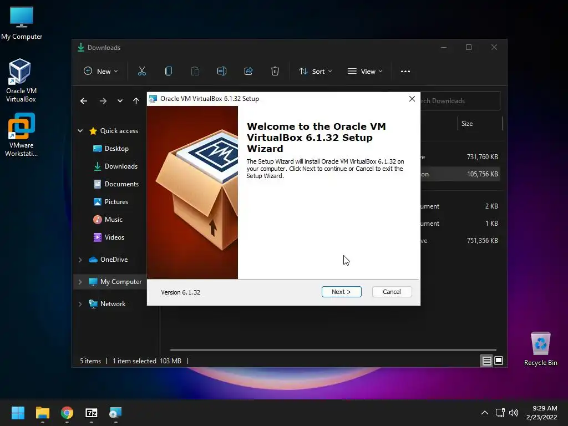Screen dimensions: 568x426
Task: Click the volume speaker tray icon
Action: (x=513, y=413)
